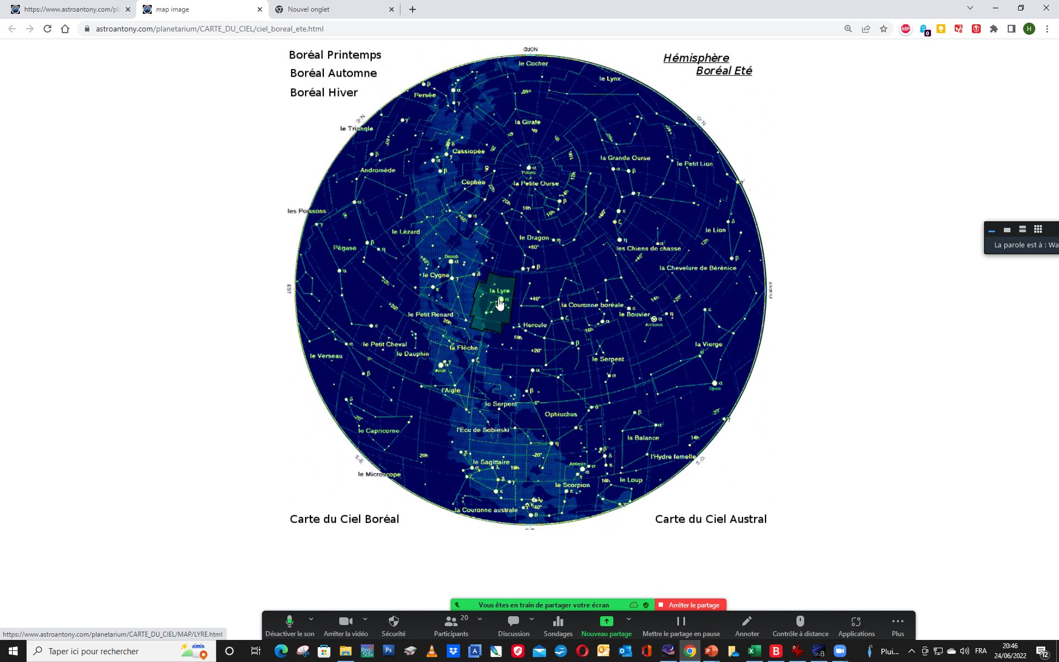This screenshot has width=1059, height=662.
Task: Open Zoom Applications panel
Action: [x=856, y=626]
